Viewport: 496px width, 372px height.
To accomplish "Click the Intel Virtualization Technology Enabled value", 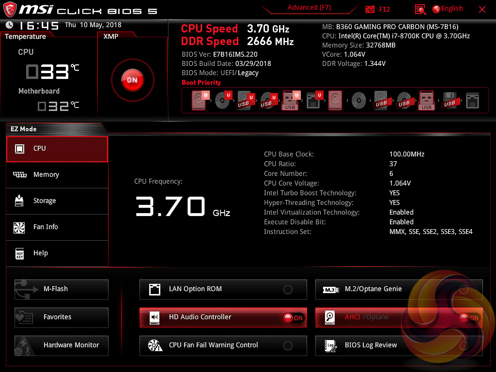I will coord(402,212).
